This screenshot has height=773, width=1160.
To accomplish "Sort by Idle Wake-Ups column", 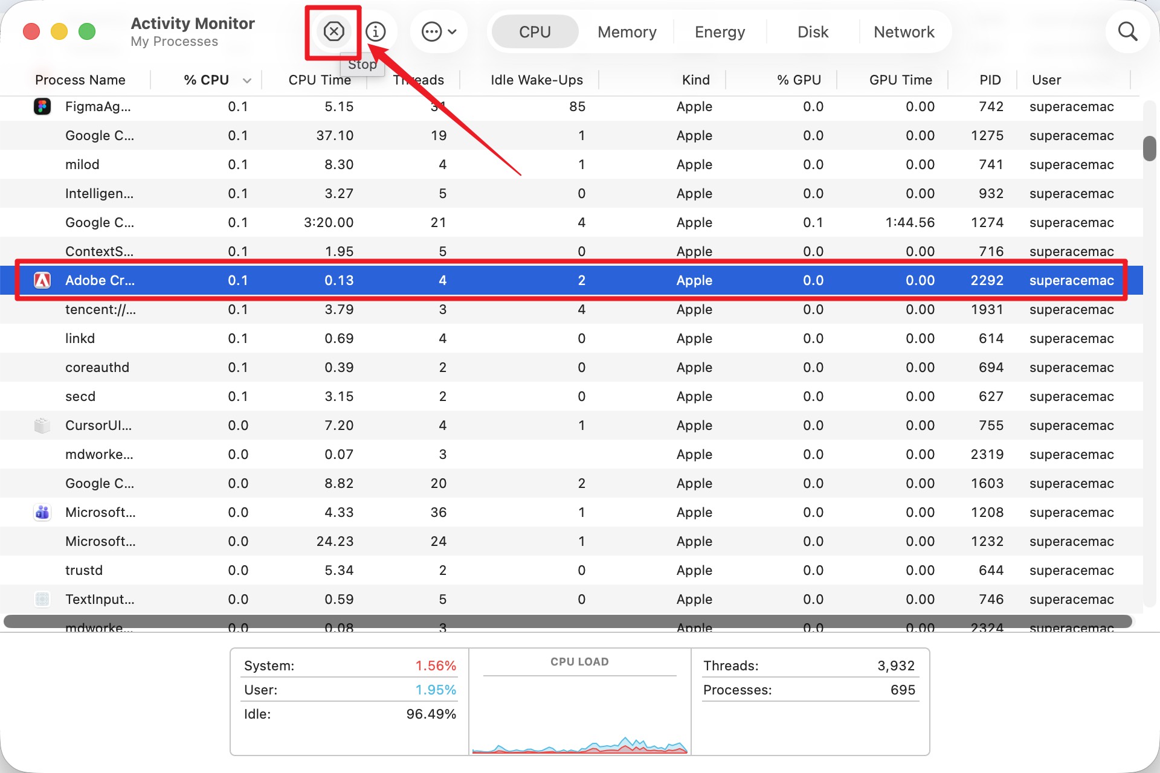I will pos(536,80).
